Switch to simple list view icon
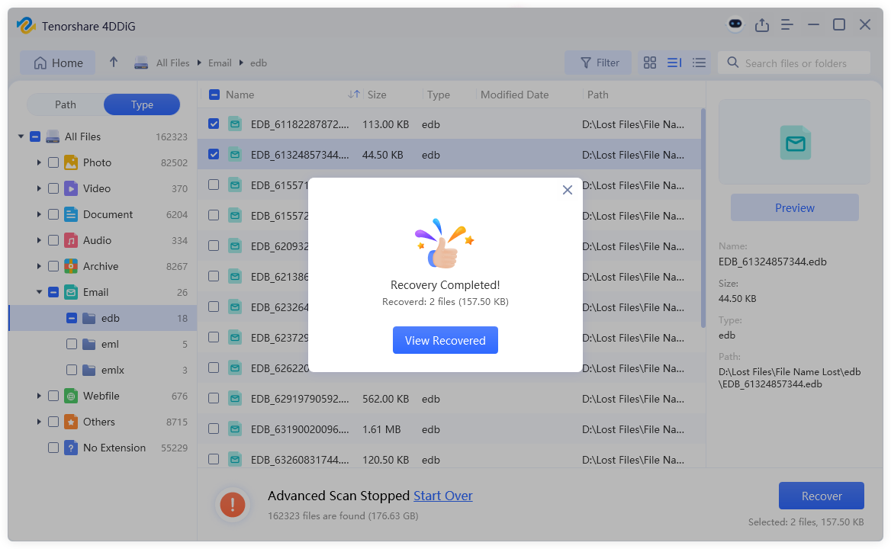This screenshot has width=891, height=549. tap(699, 63)
